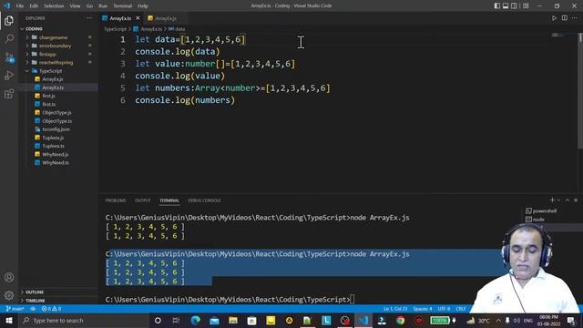Open Task View from taskbar

click(x=176, y=320)
